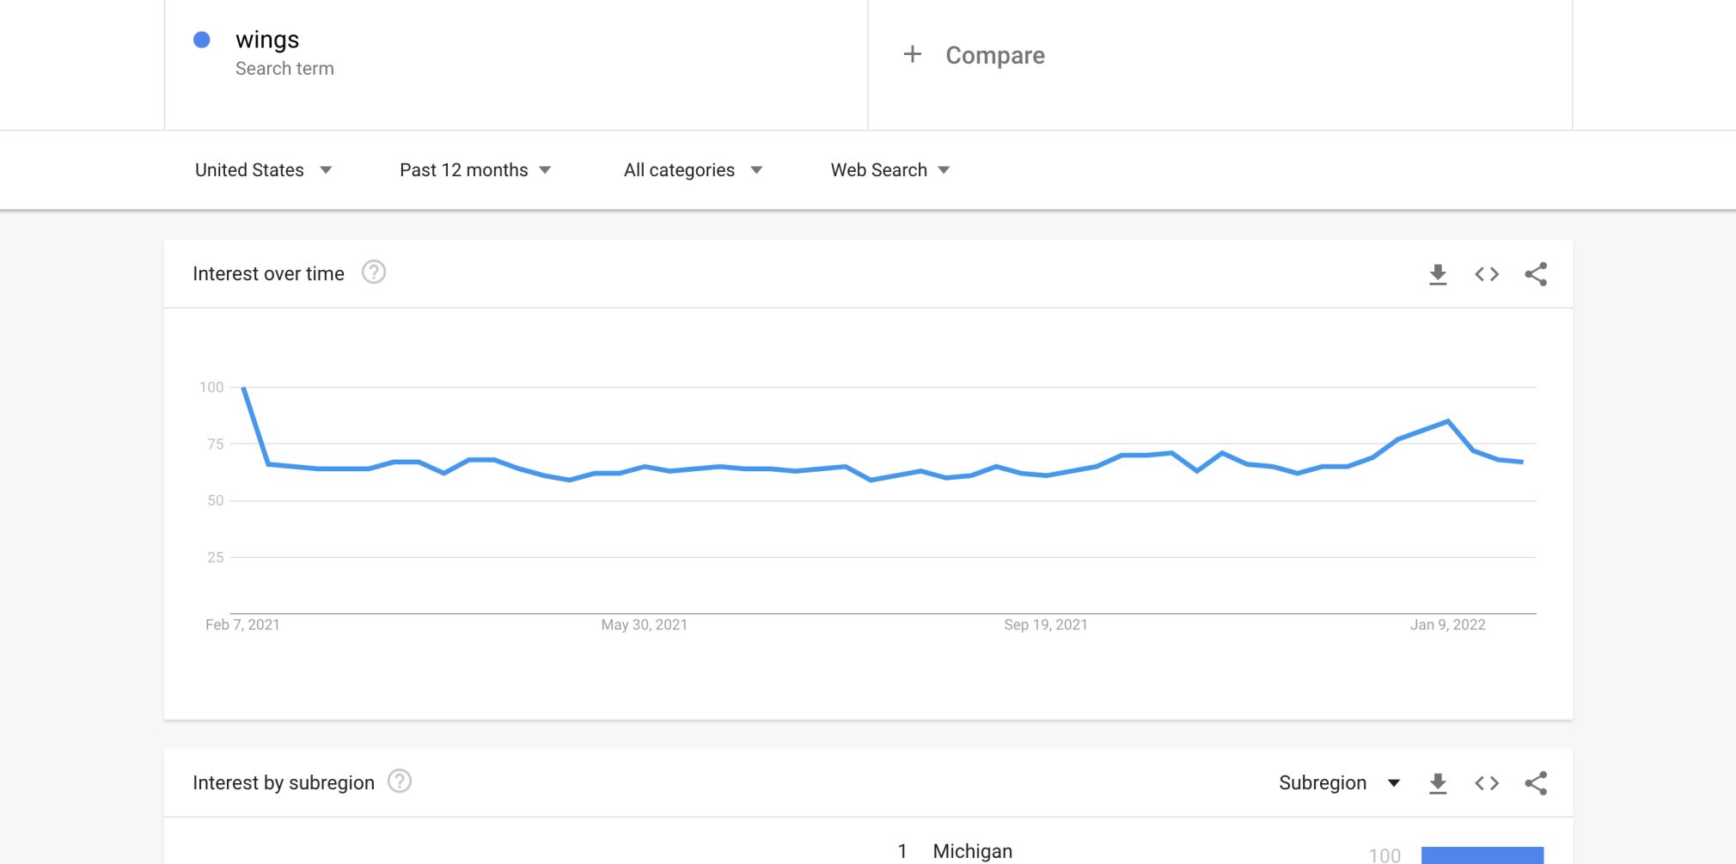Share the Interest over time chart
Image resolution: width=1736 pixels, height=864 pixels.
[1536, 274]
